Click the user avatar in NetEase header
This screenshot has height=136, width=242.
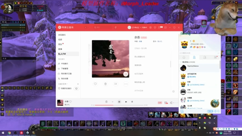[129, 28]
